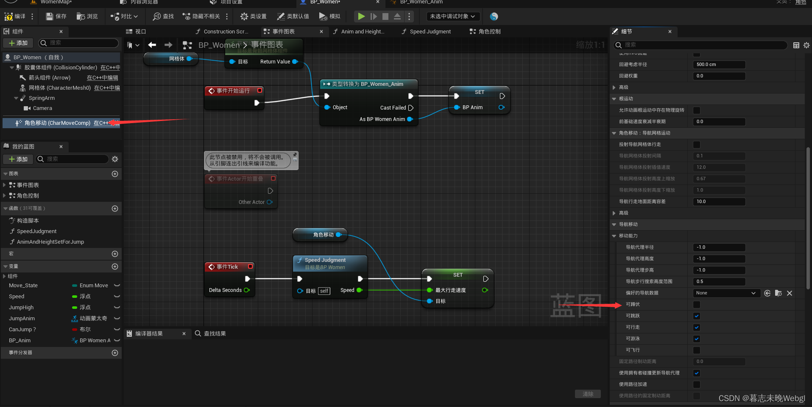Viewport: 812px width, 407px height.
Task: Toggle 使用拥有者碰撞更新导航代理 checkbox
Action: 697,373
